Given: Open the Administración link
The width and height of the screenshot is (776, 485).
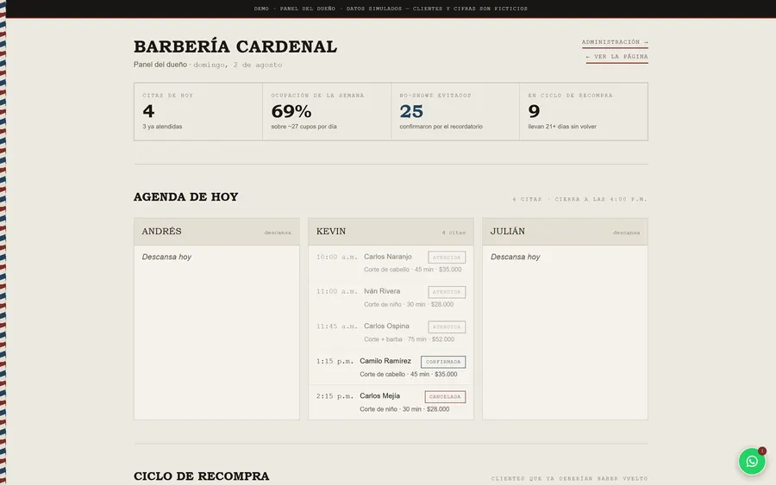Looking at the screenshot, I should coord(615,42).
